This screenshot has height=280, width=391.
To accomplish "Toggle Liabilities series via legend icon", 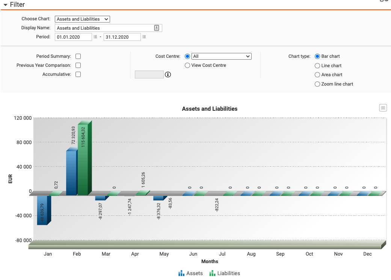I will (x=212, y=273).
